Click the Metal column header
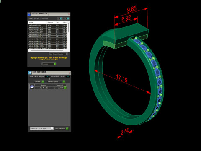Viewport: 201px width, 151px height. (x=37, y=22)
